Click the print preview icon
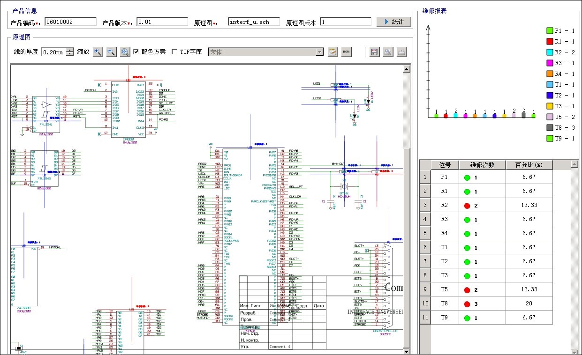This screenshot has width=582, height=355. click(x=388, y=52)
